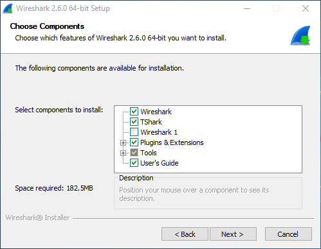Image resolution: width=321 pixels, height=249 pixels.
Task: Select the Wireshark 1 tree entry
Action: (159, 132)
